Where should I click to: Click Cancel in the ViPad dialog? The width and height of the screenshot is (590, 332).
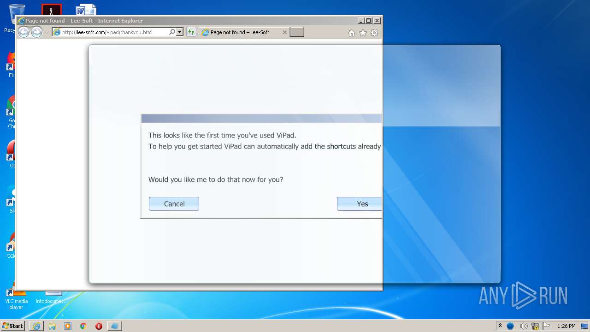[174, 204]
